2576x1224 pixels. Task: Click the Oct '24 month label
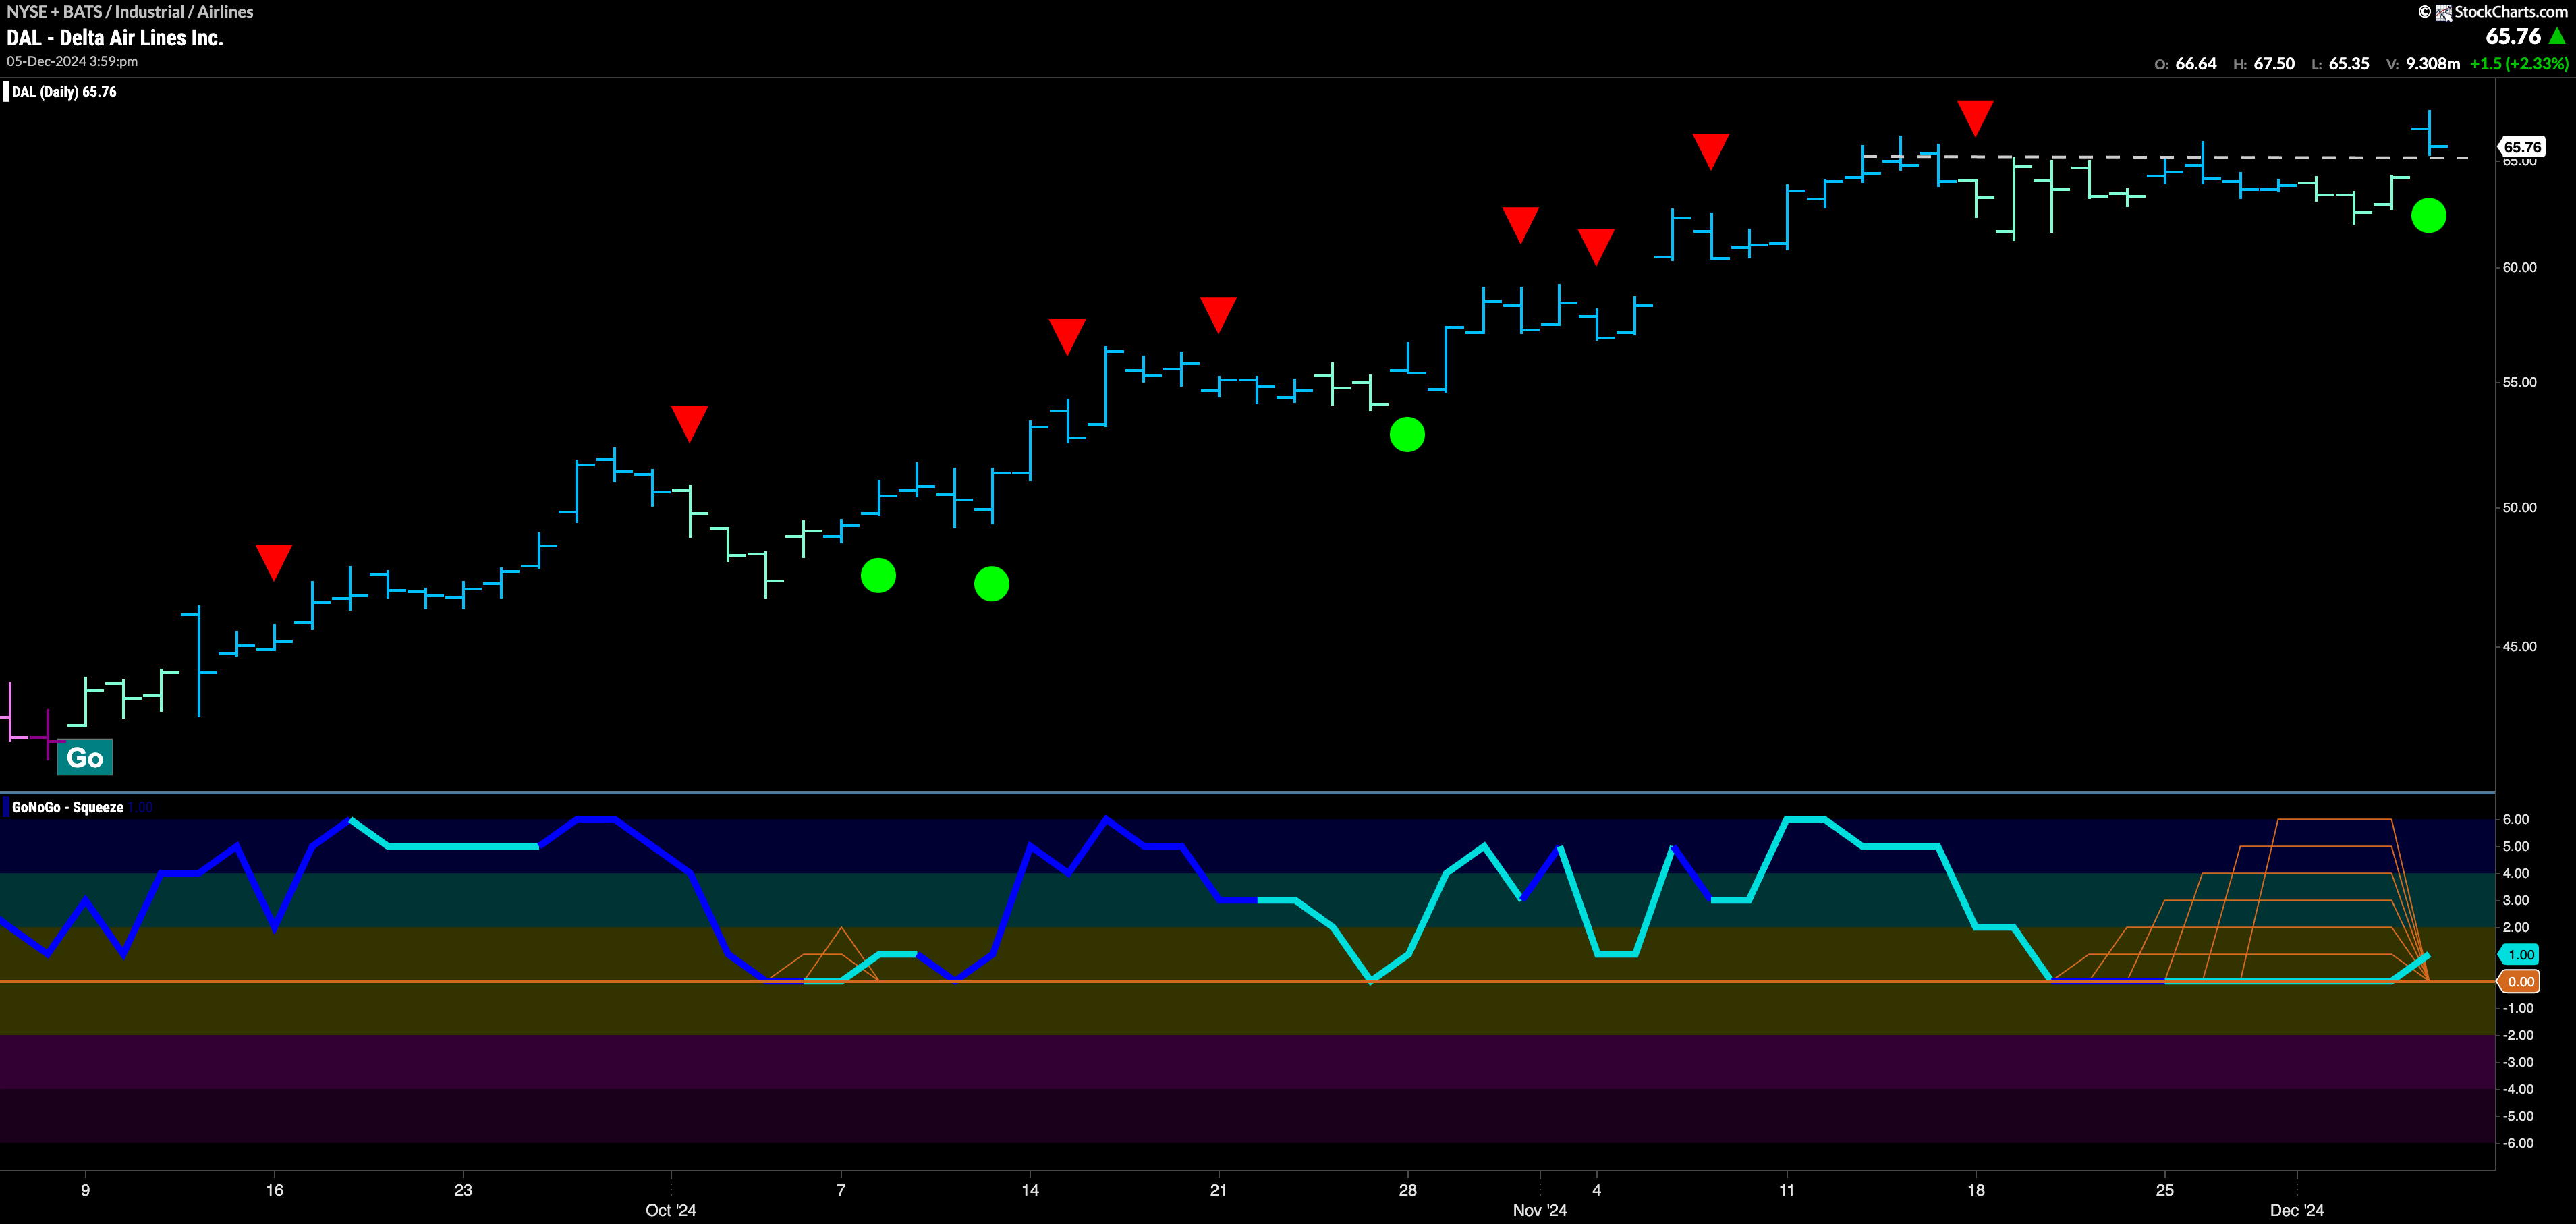tap(671, 1210)
